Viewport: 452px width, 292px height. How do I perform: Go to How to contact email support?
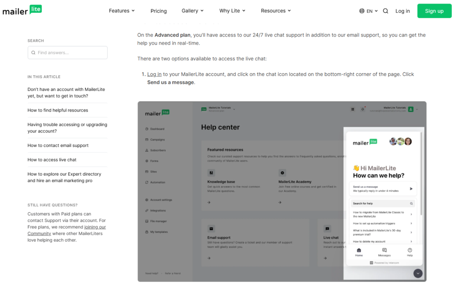point(58,146)
